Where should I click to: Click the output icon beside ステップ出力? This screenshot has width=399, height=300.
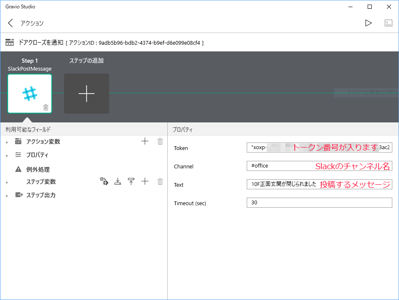(19, 195)
